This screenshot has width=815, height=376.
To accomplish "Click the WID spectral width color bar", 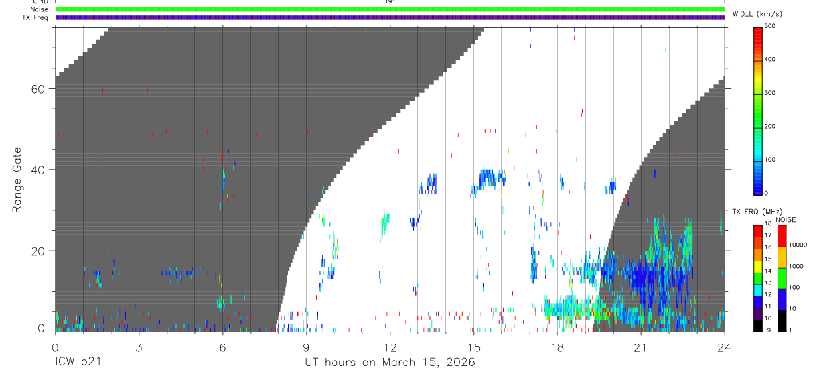I will (758, 110).
